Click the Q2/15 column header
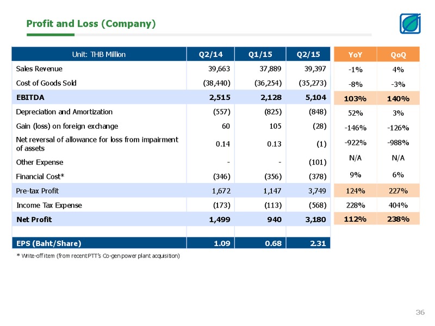 coord(308,54)
